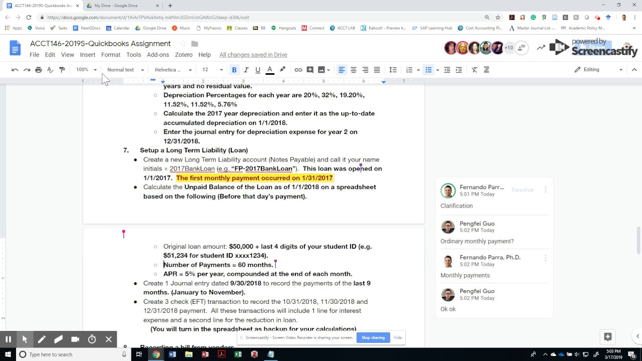Open the Insert menu
Image resolution: width=642 pixels, height=361 pixels.
(x=87, y=55)
